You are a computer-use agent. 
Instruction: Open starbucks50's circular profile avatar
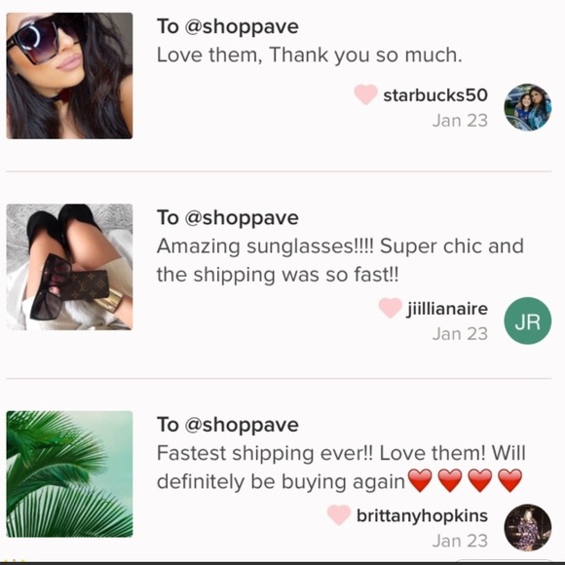pyautogui.click(x=528, y=107)
